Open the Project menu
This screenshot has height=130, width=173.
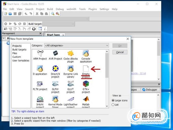[40, 9]
